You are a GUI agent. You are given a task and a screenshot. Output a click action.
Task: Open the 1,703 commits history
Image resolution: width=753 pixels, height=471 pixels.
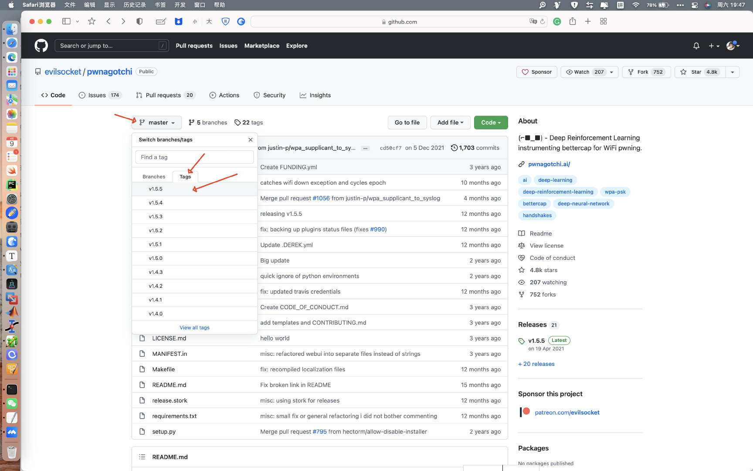click(x=475, y=148)
